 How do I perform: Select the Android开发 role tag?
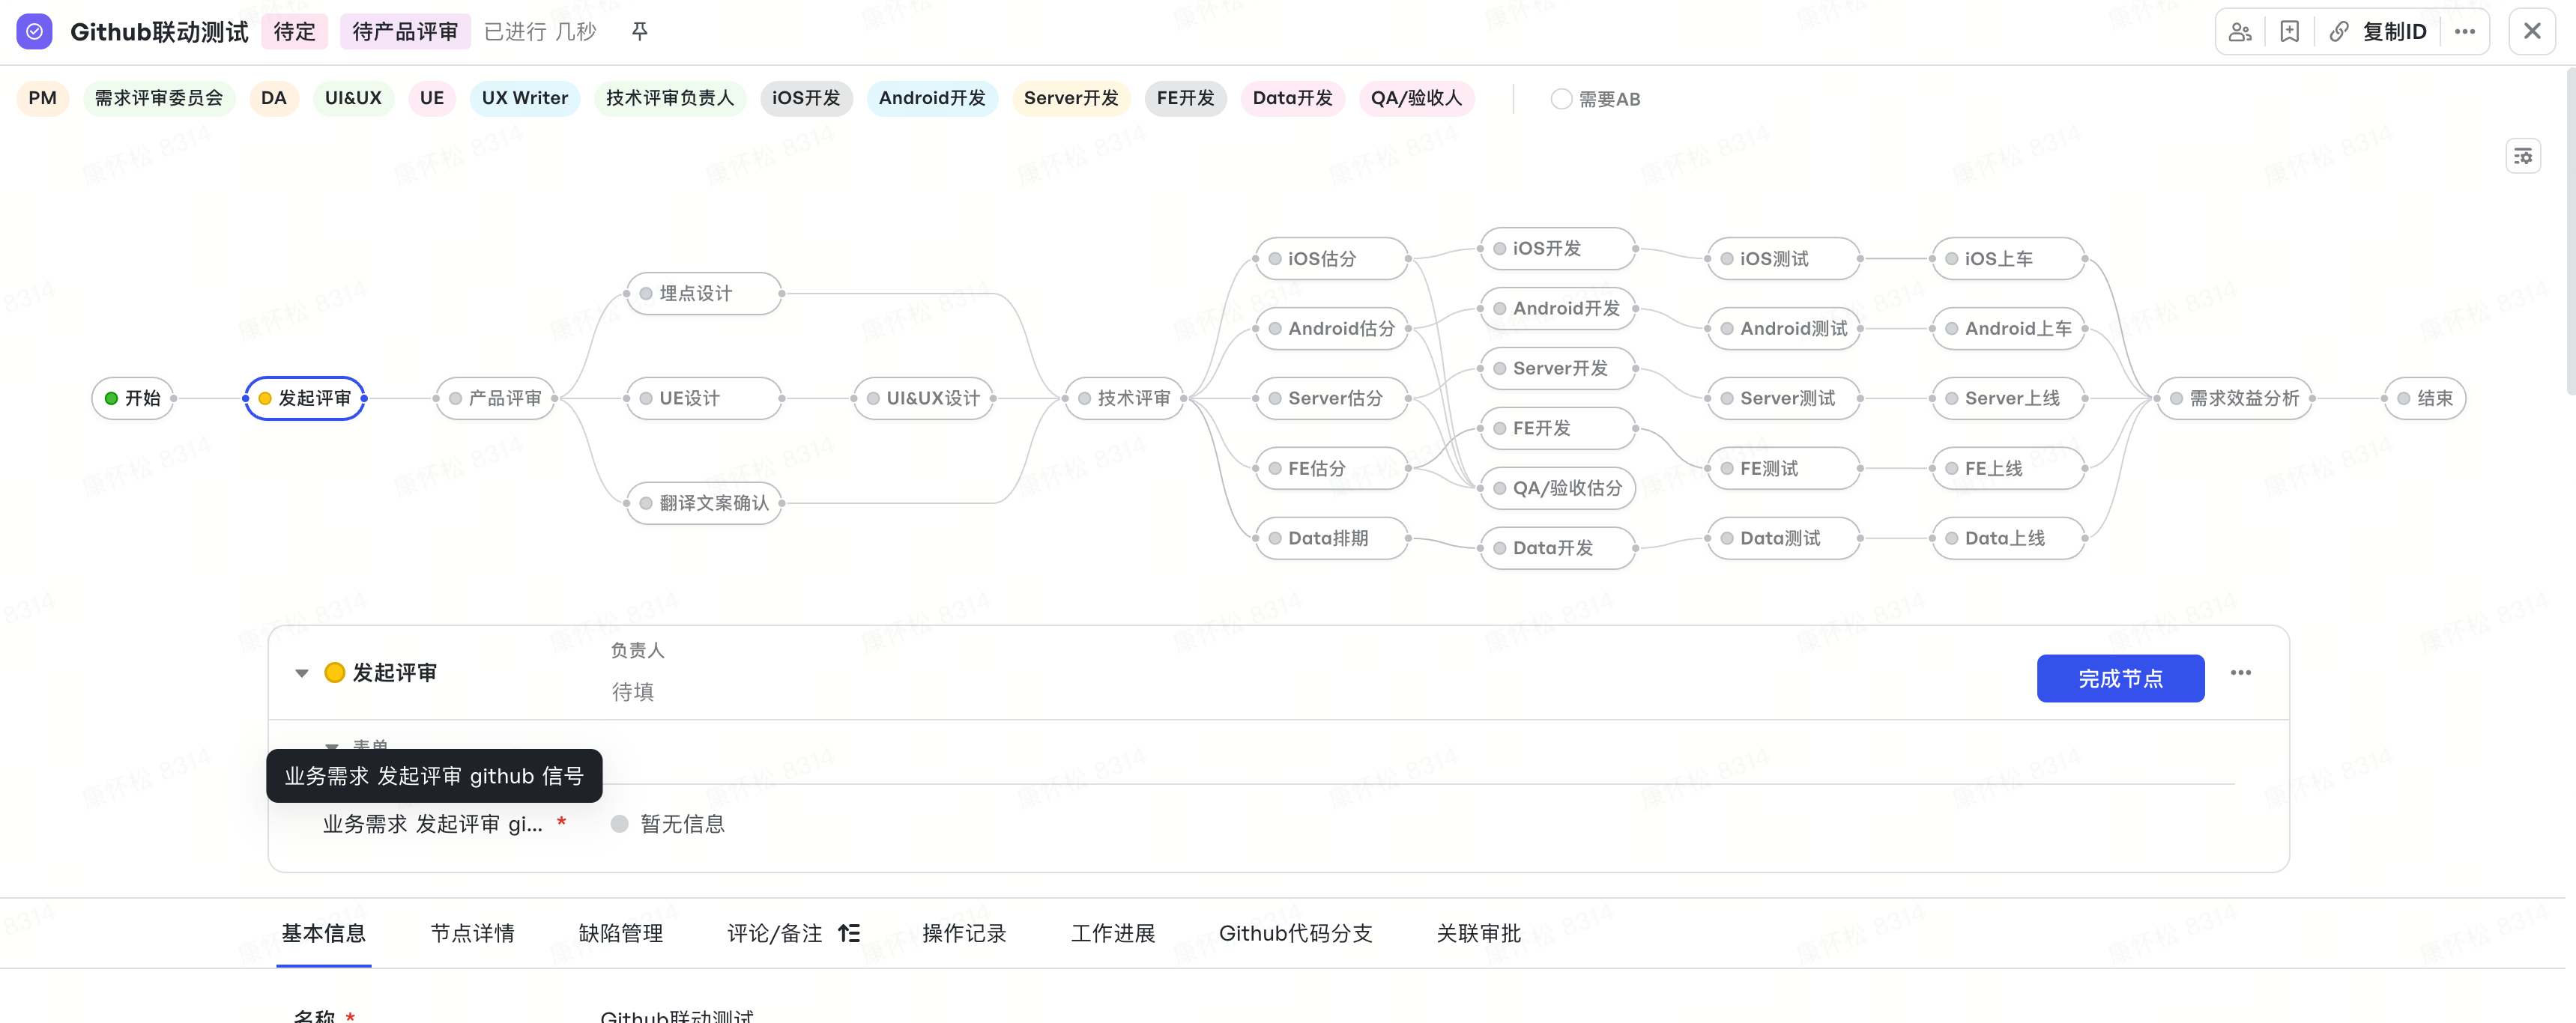(932, 98)
